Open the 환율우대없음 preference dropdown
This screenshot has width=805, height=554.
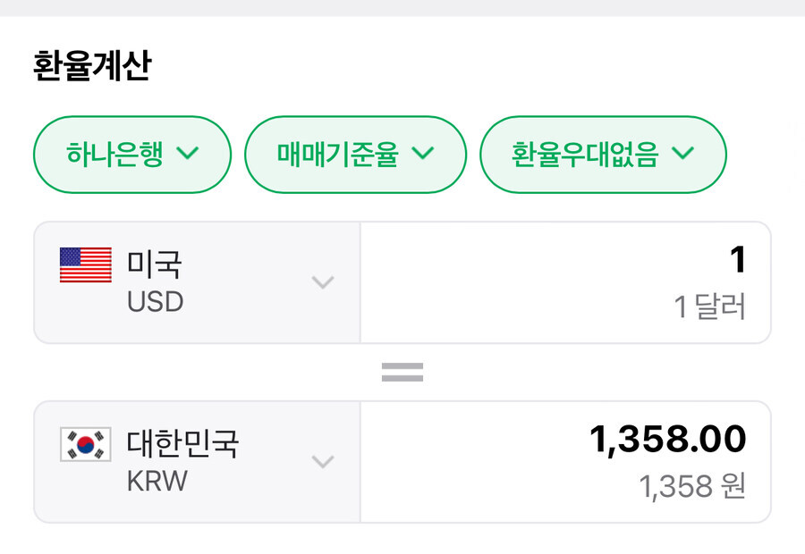603,155
